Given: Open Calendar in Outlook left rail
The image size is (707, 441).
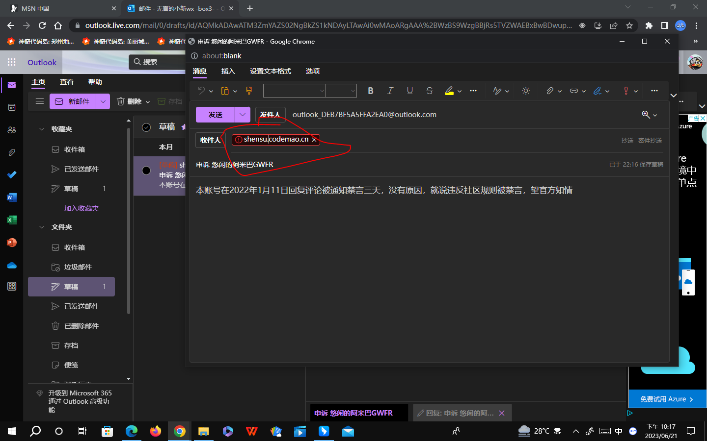Looking at the screenshot, I should coord(12,107).
